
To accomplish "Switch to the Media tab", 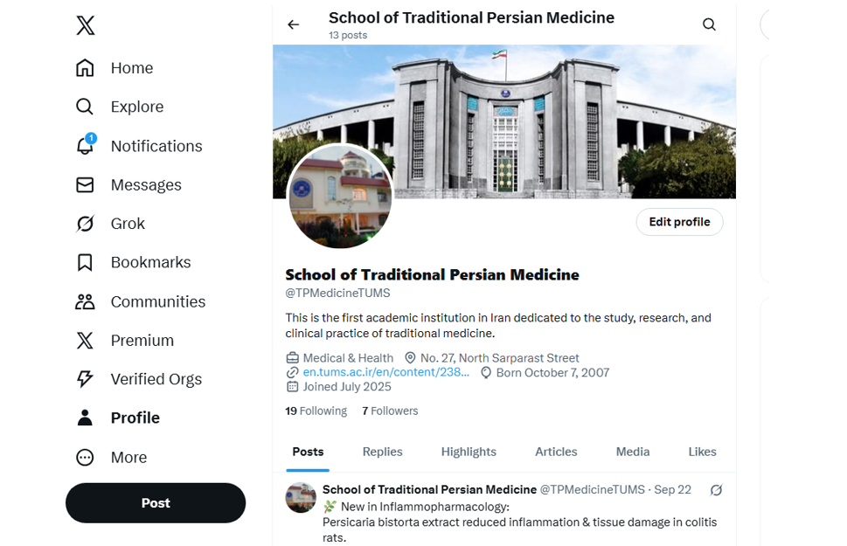I will click(x=632, y=452).
